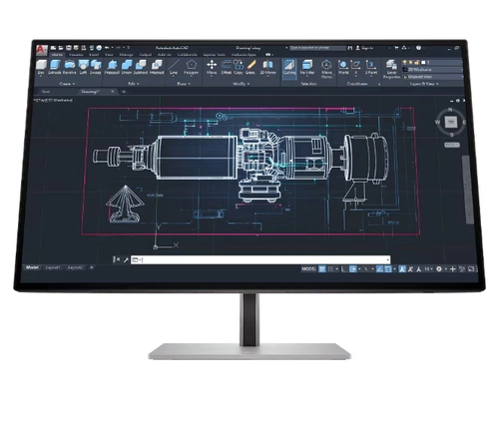
Task: Toggle the Culling selection button
Action: pos(289,68)
